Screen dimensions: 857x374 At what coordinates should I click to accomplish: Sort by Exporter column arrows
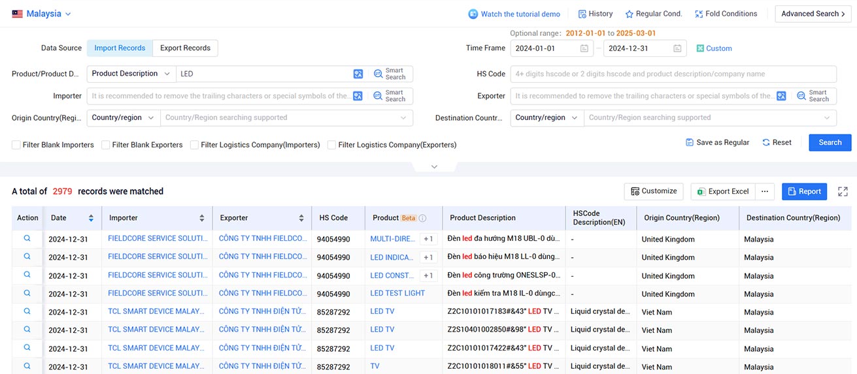[301, 218]
